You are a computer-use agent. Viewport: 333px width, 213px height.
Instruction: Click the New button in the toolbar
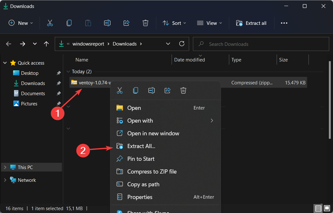point(21,23)
